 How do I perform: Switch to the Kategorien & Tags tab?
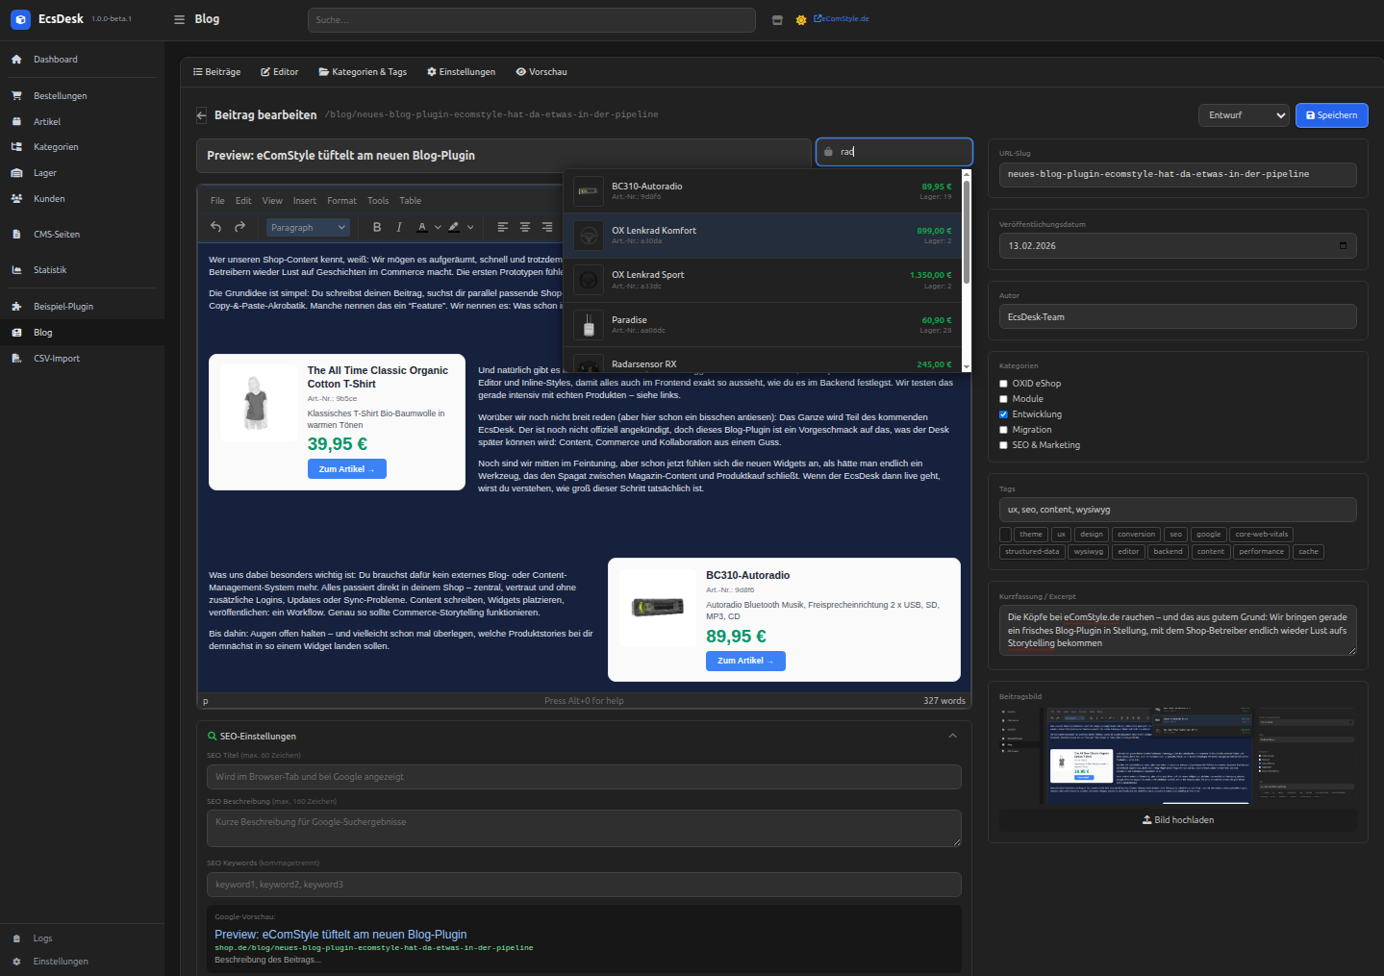pos(363,71)
